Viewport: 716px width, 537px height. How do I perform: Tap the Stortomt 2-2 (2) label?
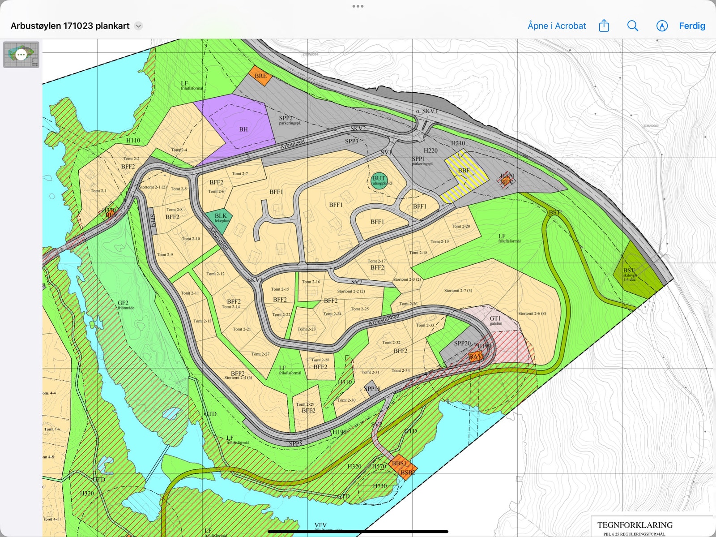pos(351,291)
